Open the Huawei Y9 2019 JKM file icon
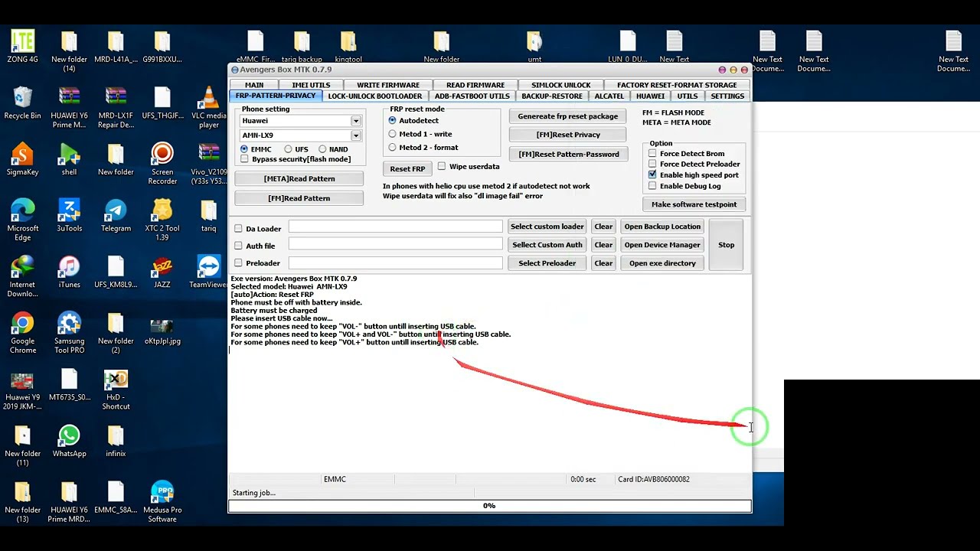980x551 pixels. [x=22, y=390]
